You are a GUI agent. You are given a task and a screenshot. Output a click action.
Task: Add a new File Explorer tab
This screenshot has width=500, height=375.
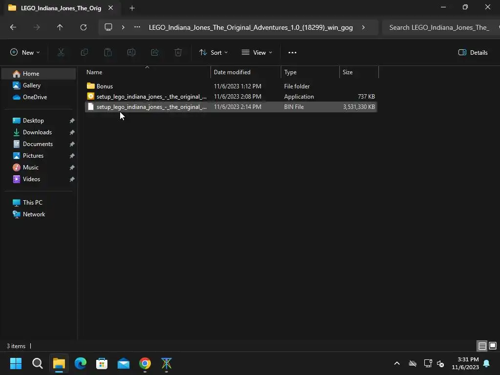(132, 8)
